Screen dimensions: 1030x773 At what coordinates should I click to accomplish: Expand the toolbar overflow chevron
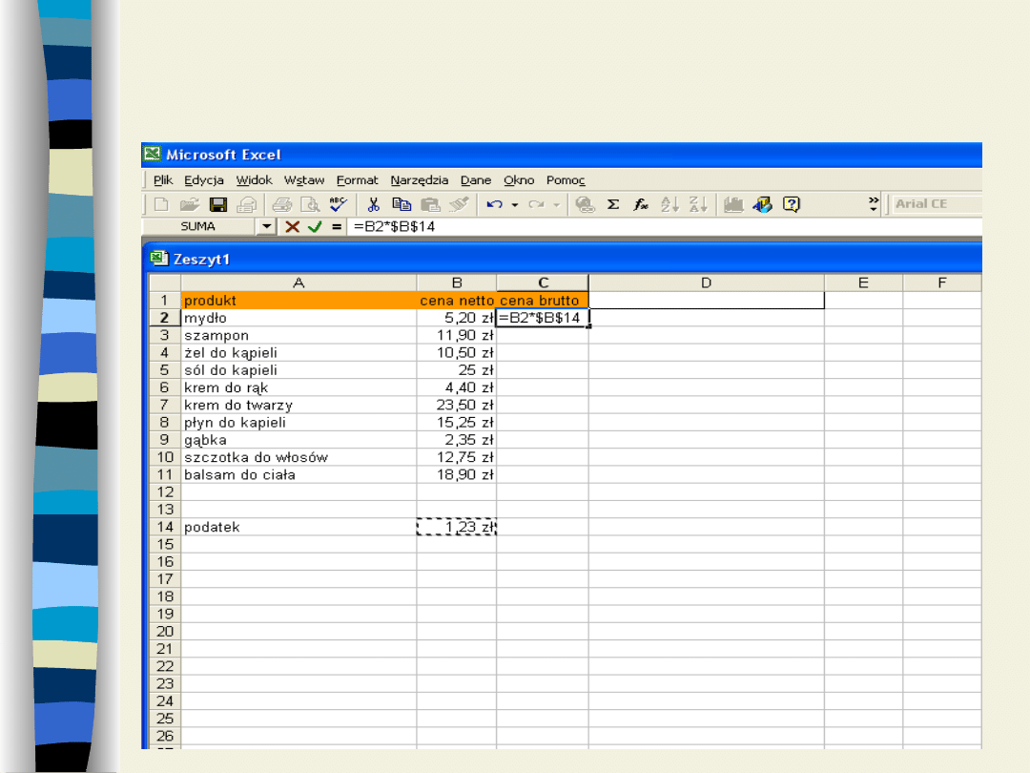click(x=874, y=203)
